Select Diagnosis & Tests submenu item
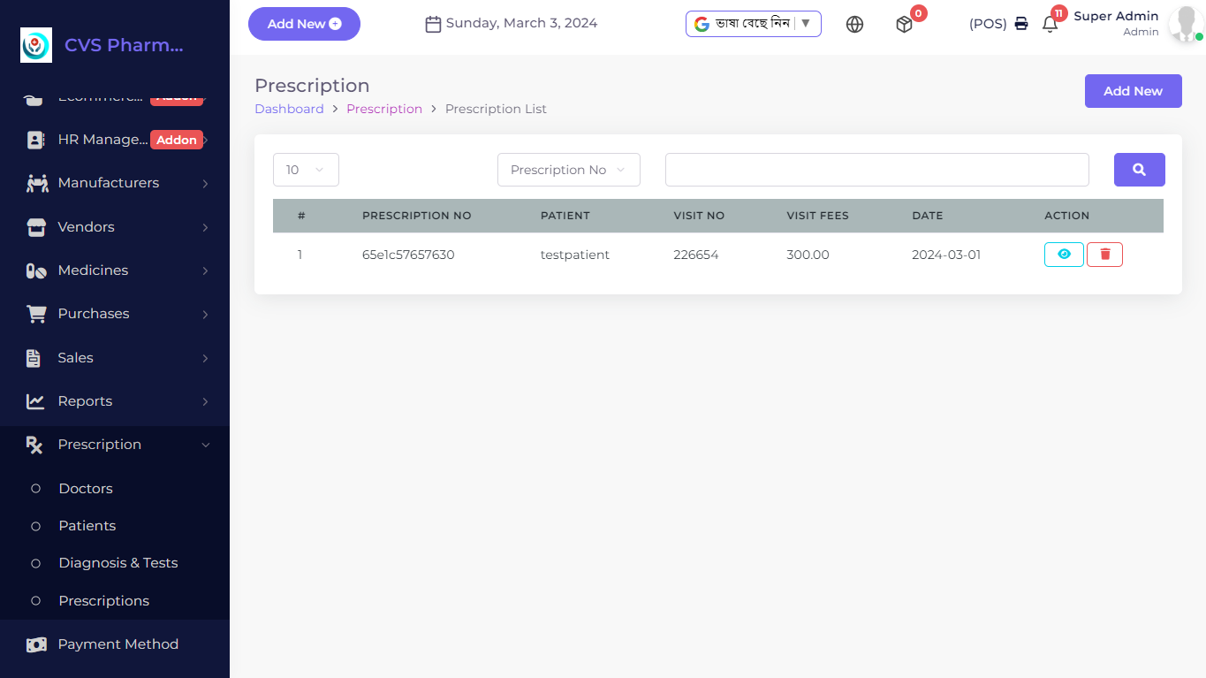This screenshot has width=1206, height=678. 118,563
